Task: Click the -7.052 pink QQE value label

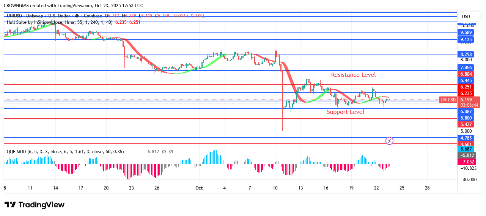Action: pos(466,162)
